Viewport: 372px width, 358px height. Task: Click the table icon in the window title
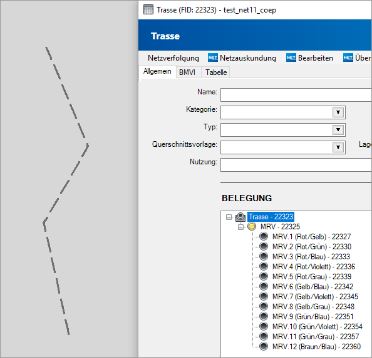[148, 10]
